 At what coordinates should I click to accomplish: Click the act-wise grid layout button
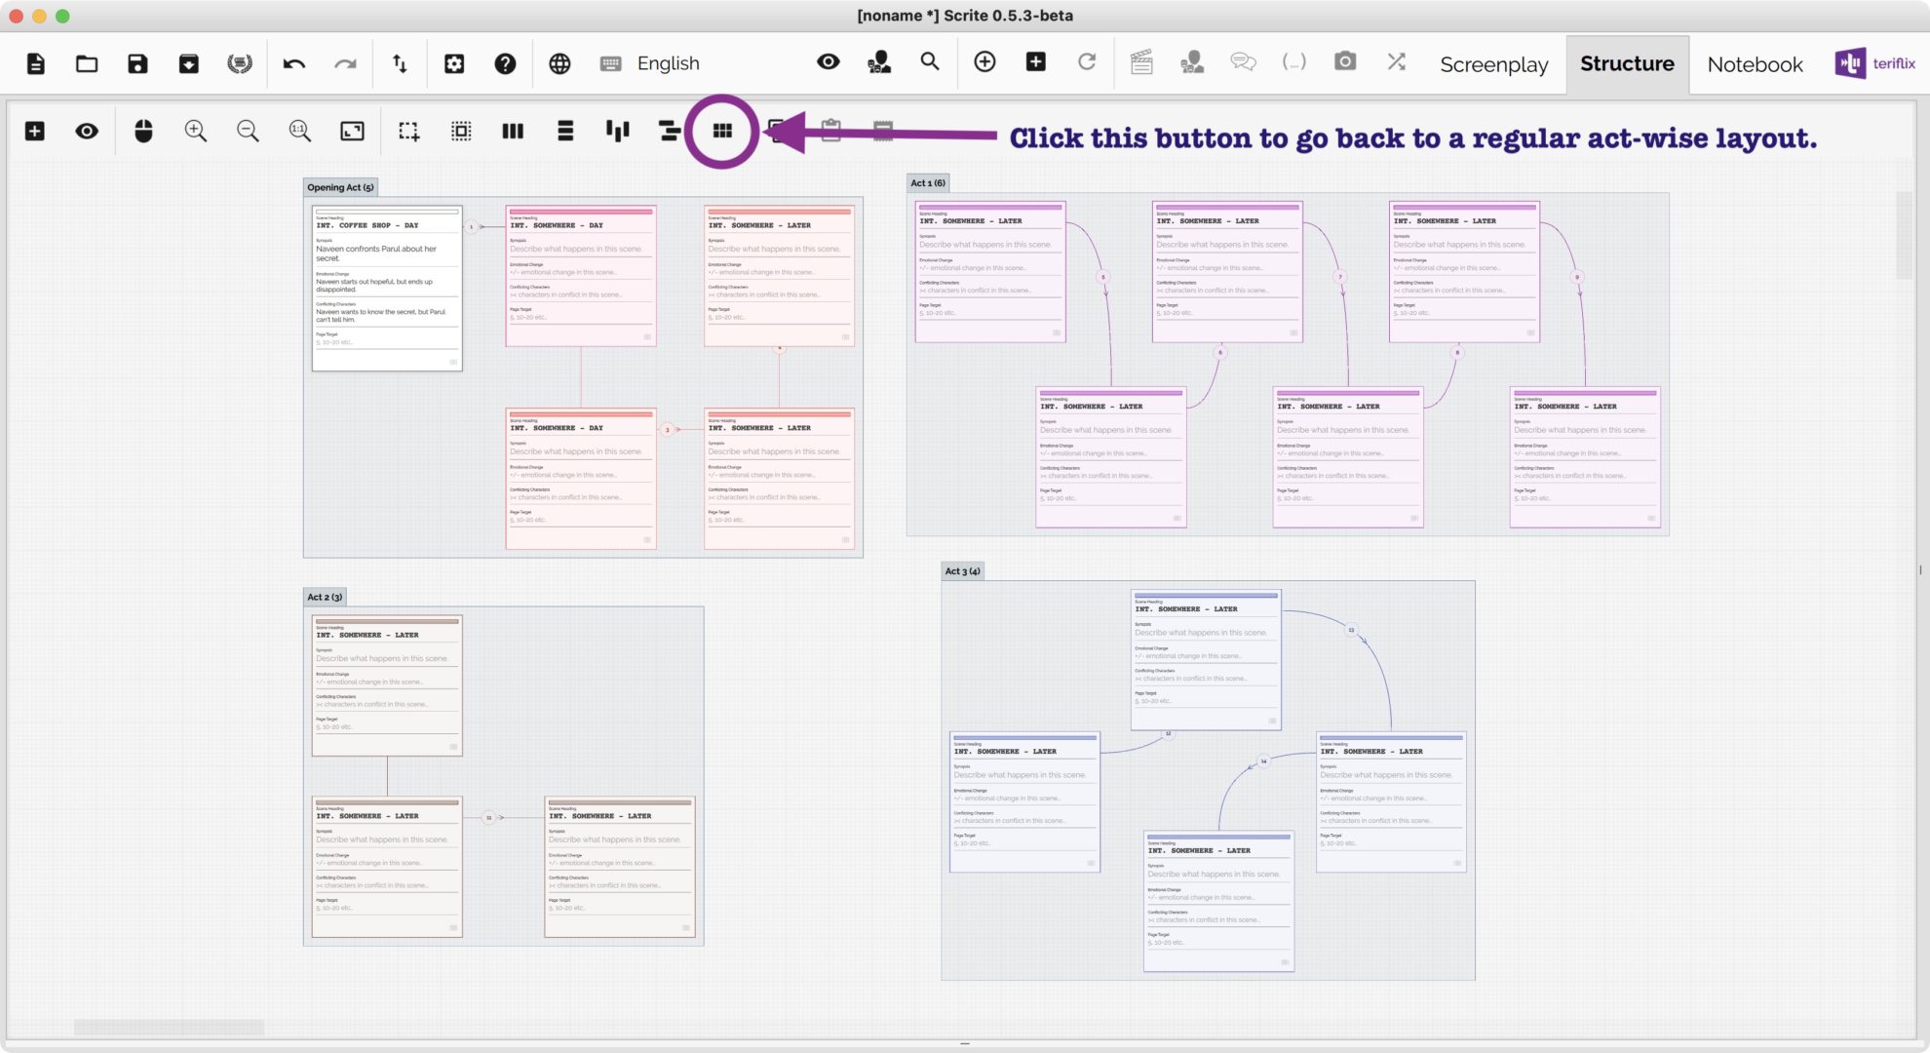[x=722, y=131]
